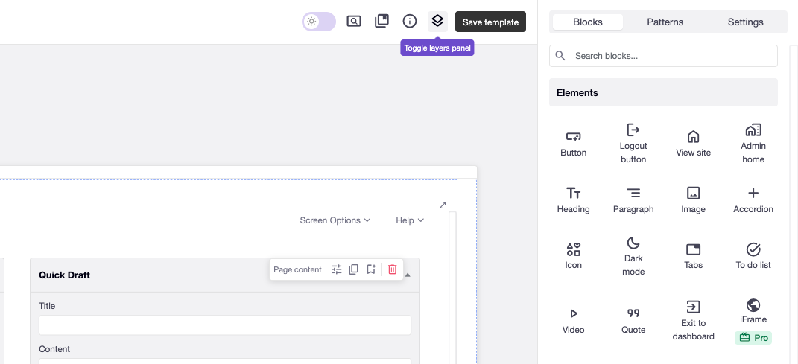Open the preview magnifier icon in toolbar

[x=354, y=21]
